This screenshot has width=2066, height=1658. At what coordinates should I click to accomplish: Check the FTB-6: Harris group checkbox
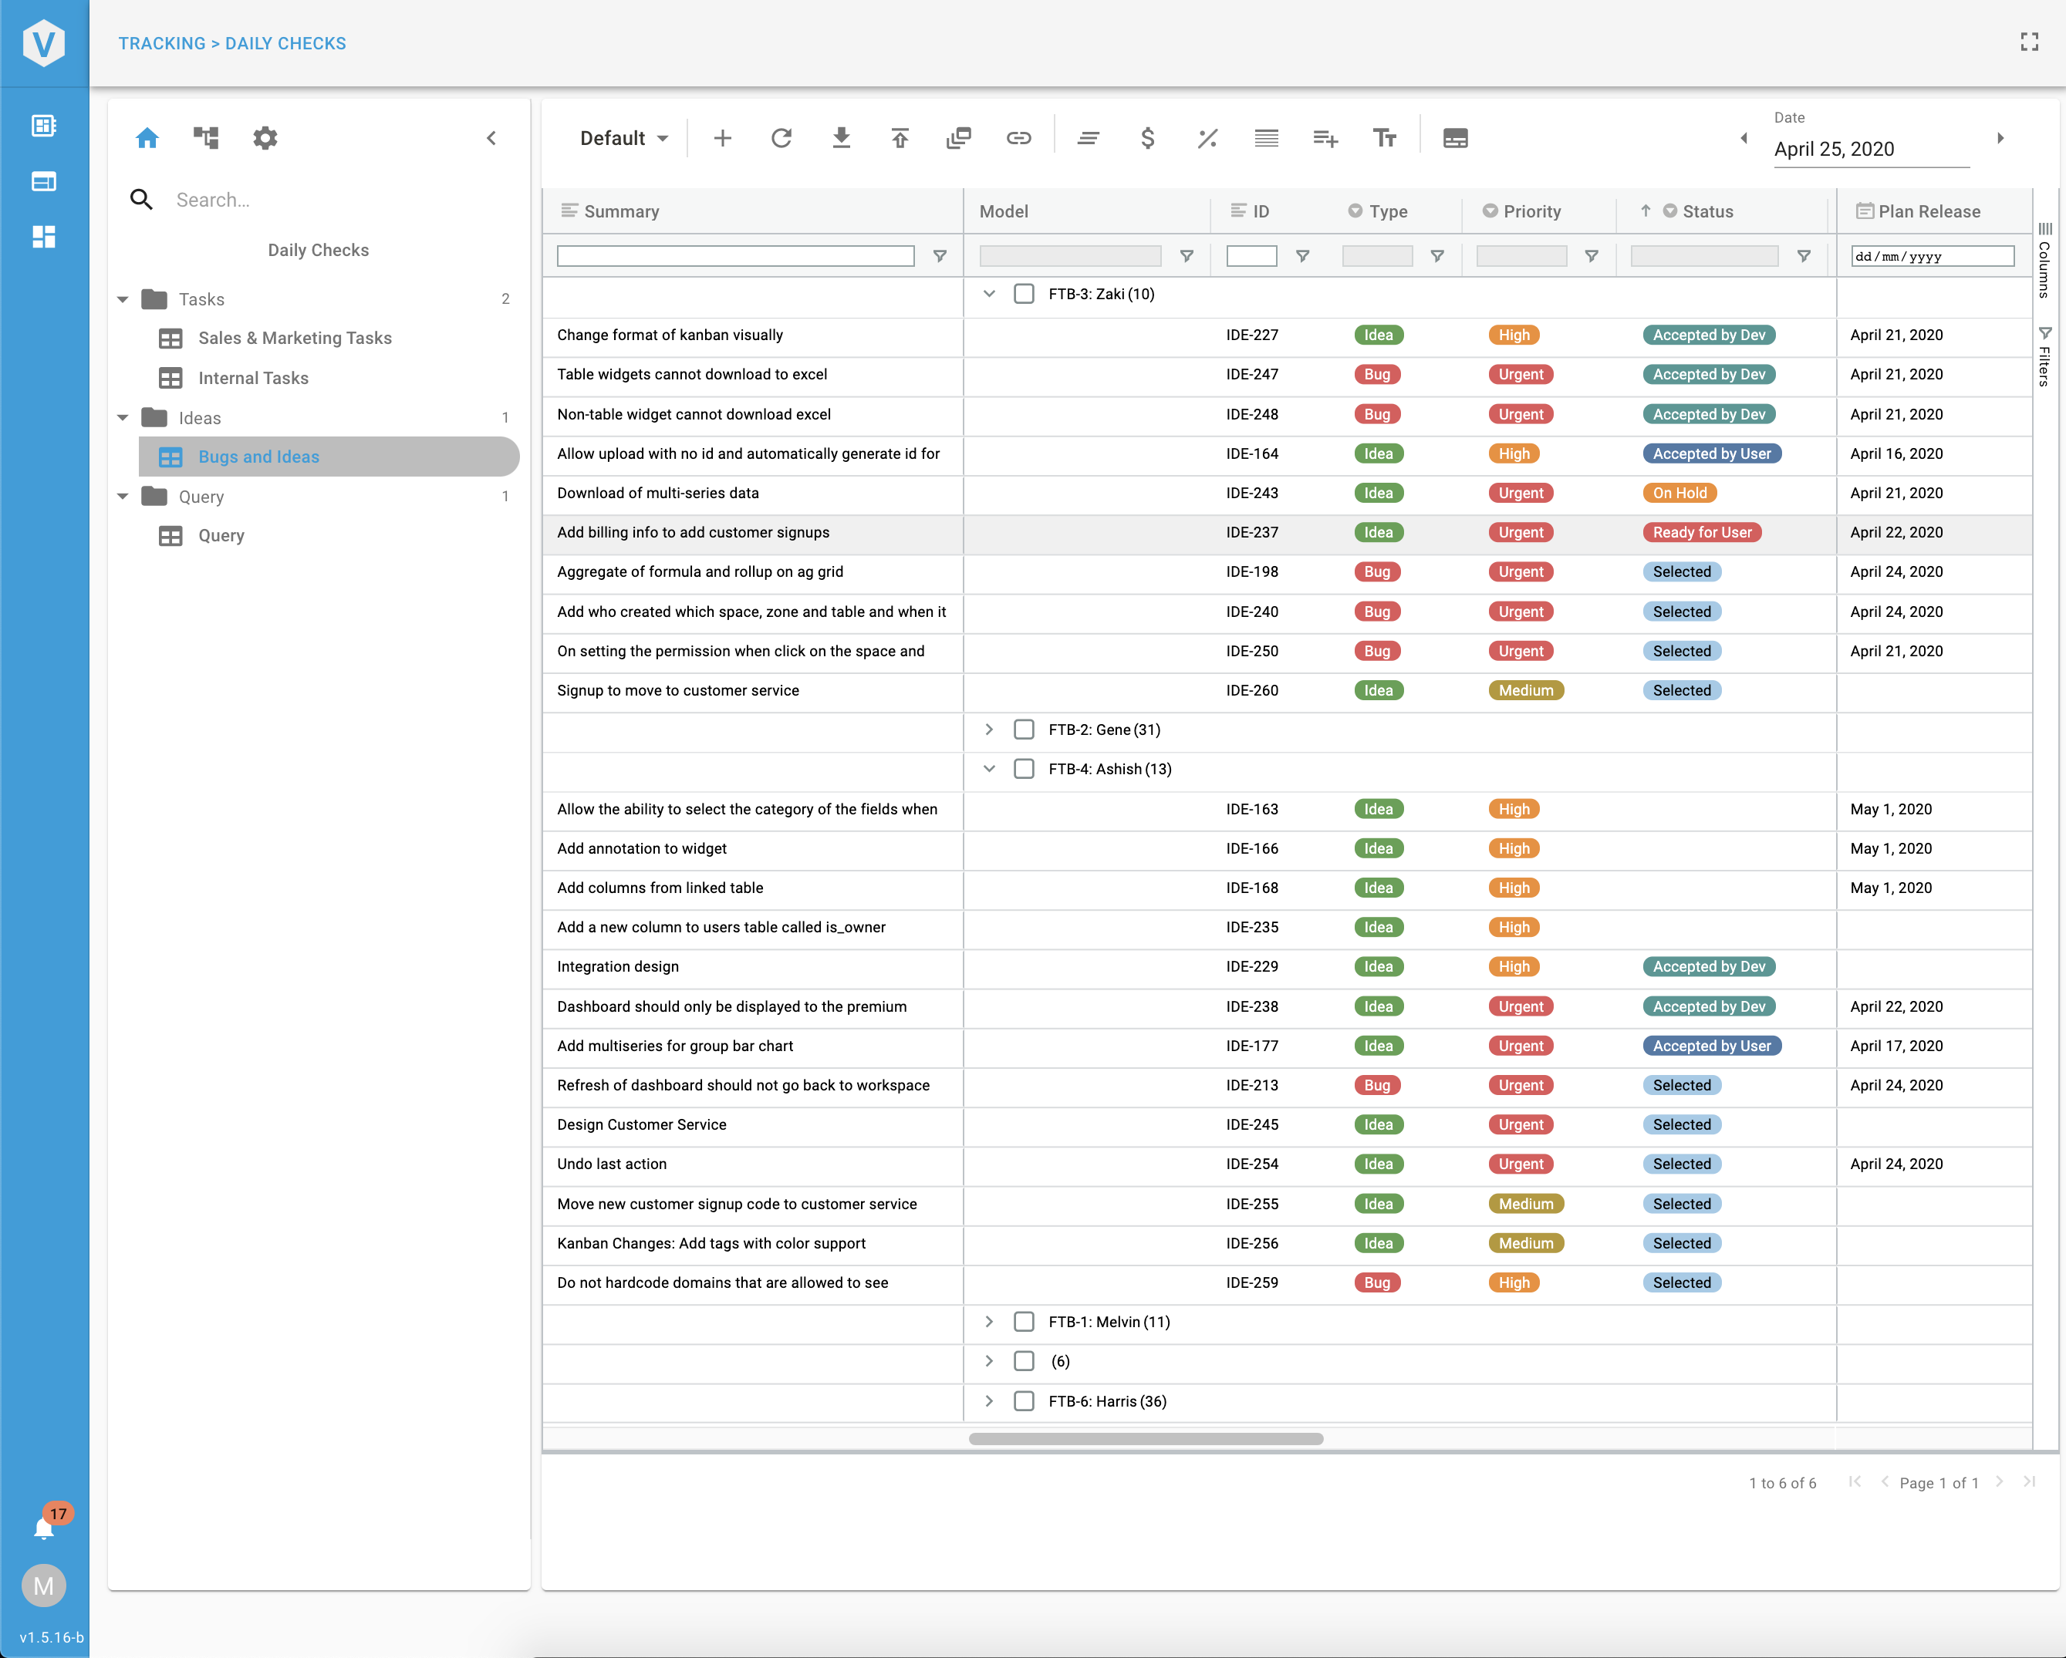pos(1024,1401)
